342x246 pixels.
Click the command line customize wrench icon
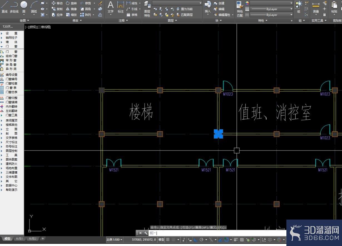point(145,233)
